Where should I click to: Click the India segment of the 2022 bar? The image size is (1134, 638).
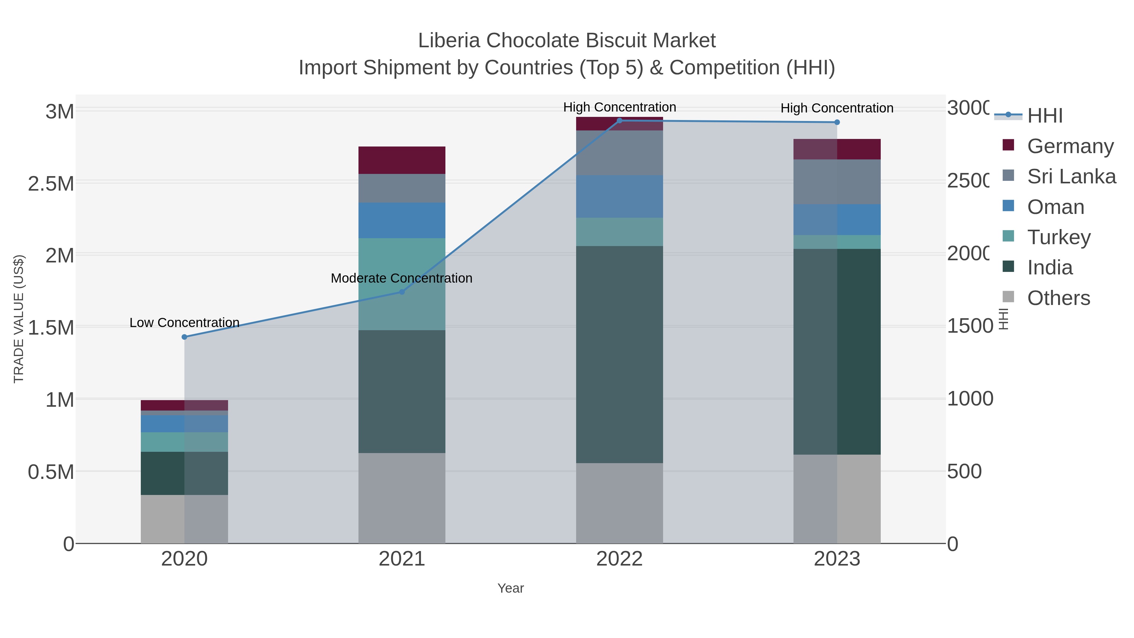tap(619, 354)
